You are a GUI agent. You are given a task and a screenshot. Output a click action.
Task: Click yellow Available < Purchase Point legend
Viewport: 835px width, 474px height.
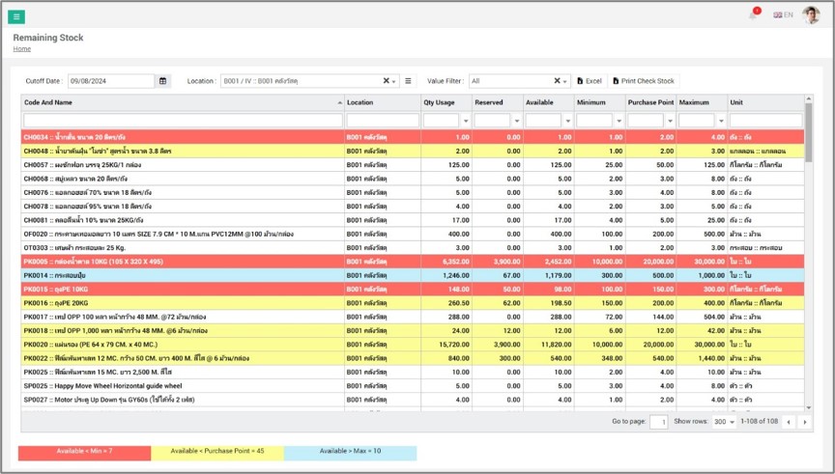click(217, 453)
